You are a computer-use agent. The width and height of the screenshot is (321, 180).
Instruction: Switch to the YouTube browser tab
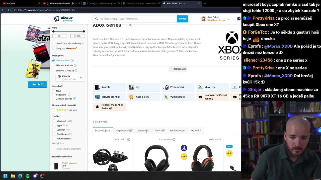point(21,3)
